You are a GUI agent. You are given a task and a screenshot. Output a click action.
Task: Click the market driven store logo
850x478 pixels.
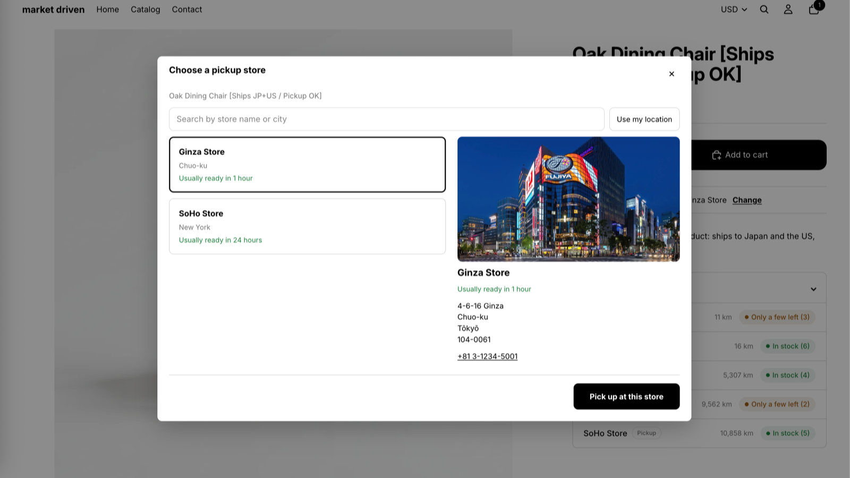53,10
